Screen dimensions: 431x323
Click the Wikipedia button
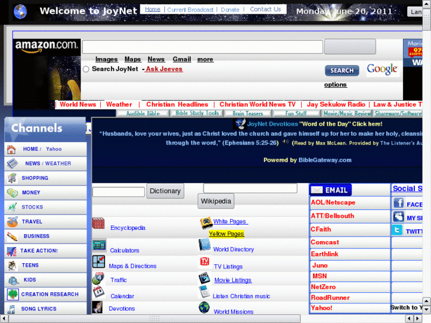coord(216,202)
